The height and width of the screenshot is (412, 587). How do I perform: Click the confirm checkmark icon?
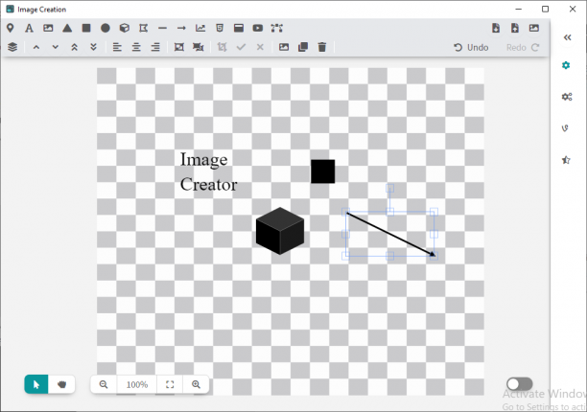[x=241, y=47]
